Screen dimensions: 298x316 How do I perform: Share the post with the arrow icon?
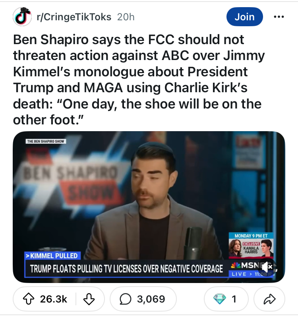click(271, 299)
